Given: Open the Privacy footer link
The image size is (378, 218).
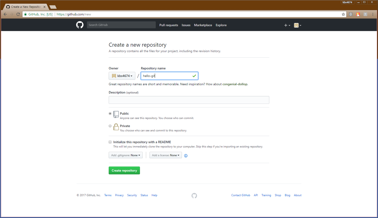Looking at the screenshot, I should (119, 195).
